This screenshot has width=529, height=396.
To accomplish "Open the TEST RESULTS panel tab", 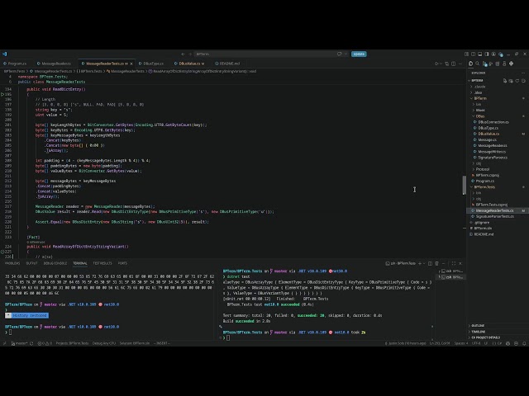I will (102, 263).
